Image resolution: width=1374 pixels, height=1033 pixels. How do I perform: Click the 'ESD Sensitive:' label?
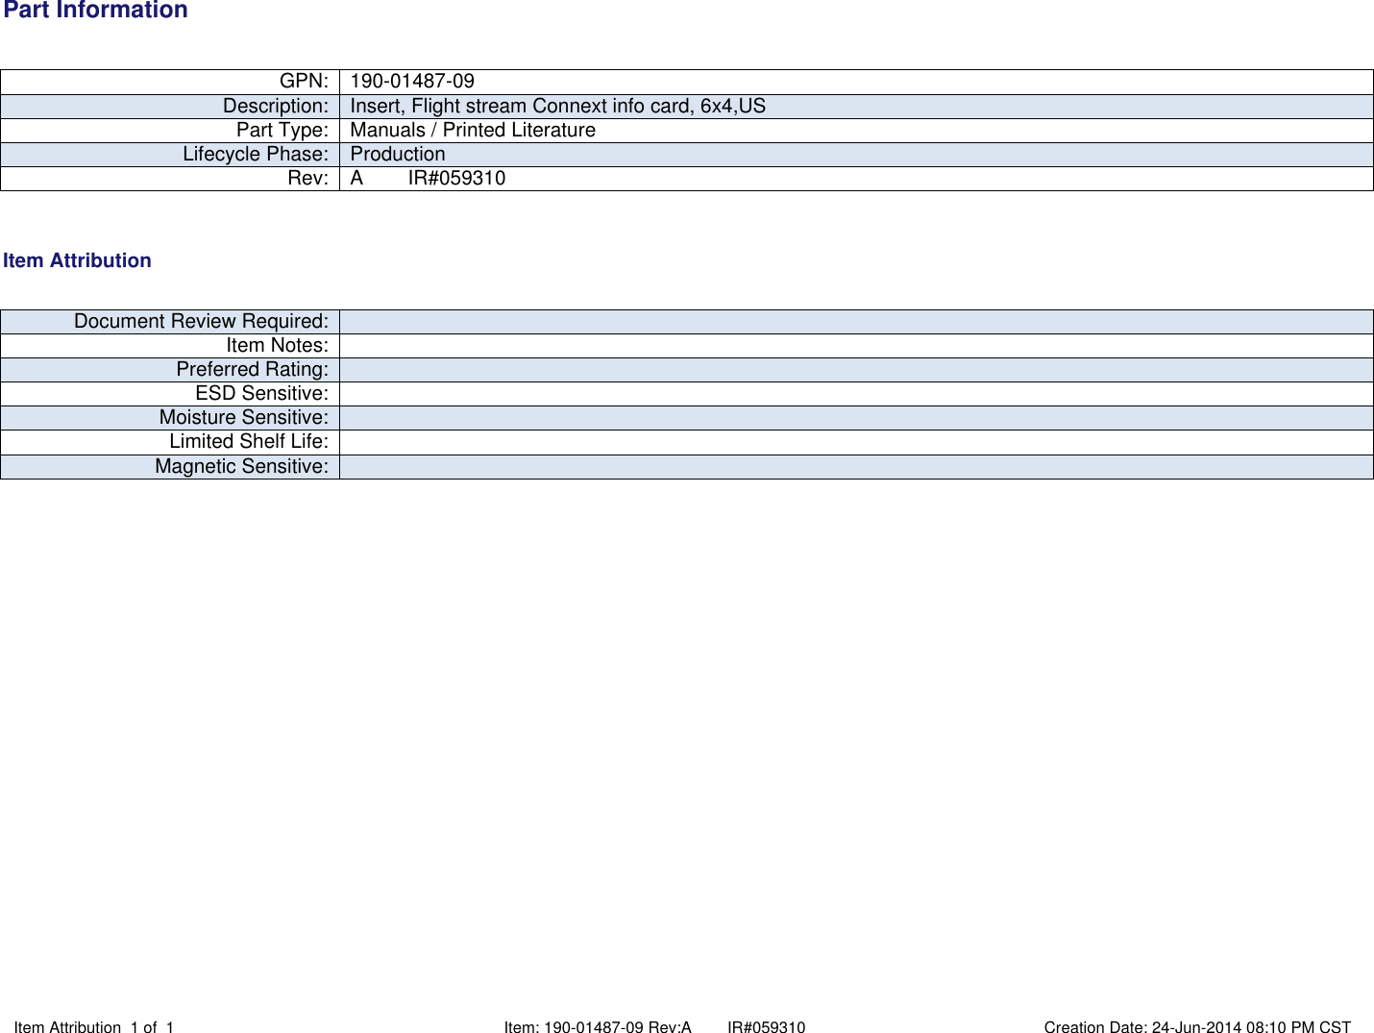(261, 394)
